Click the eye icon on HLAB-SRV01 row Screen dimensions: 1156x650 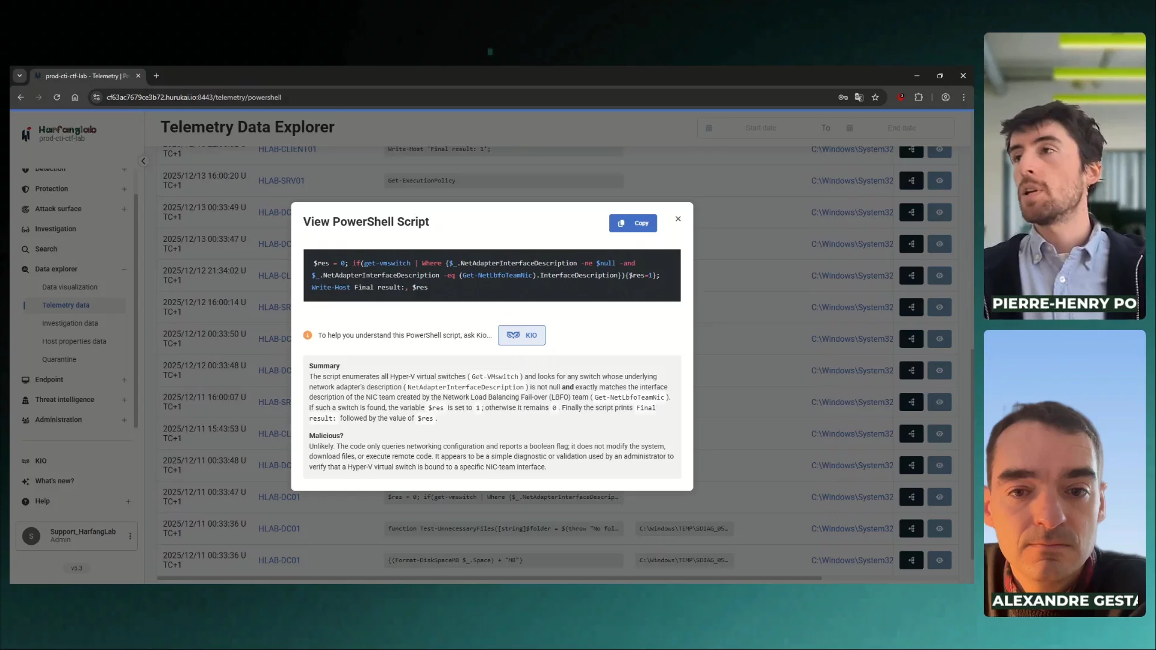point(939,181)
